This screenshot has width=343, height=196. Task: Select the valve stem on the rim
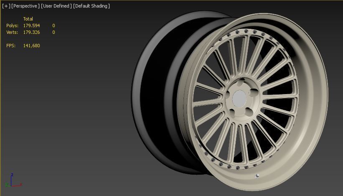[x=257, y=176]
